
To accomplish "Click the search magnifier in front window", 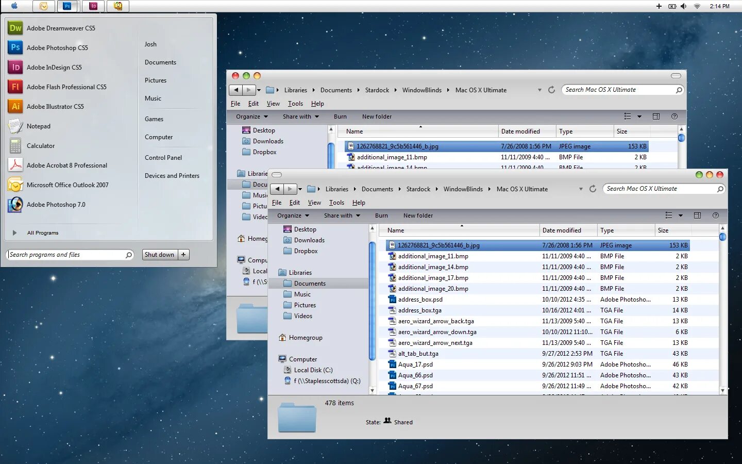I will coord(720,189).
